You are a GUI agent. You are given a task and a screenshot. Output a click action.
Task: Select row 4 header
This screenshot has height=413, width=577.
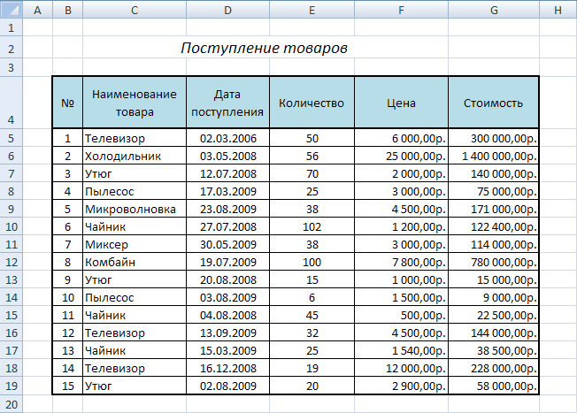pyautogui.click(x=11, y=103)
